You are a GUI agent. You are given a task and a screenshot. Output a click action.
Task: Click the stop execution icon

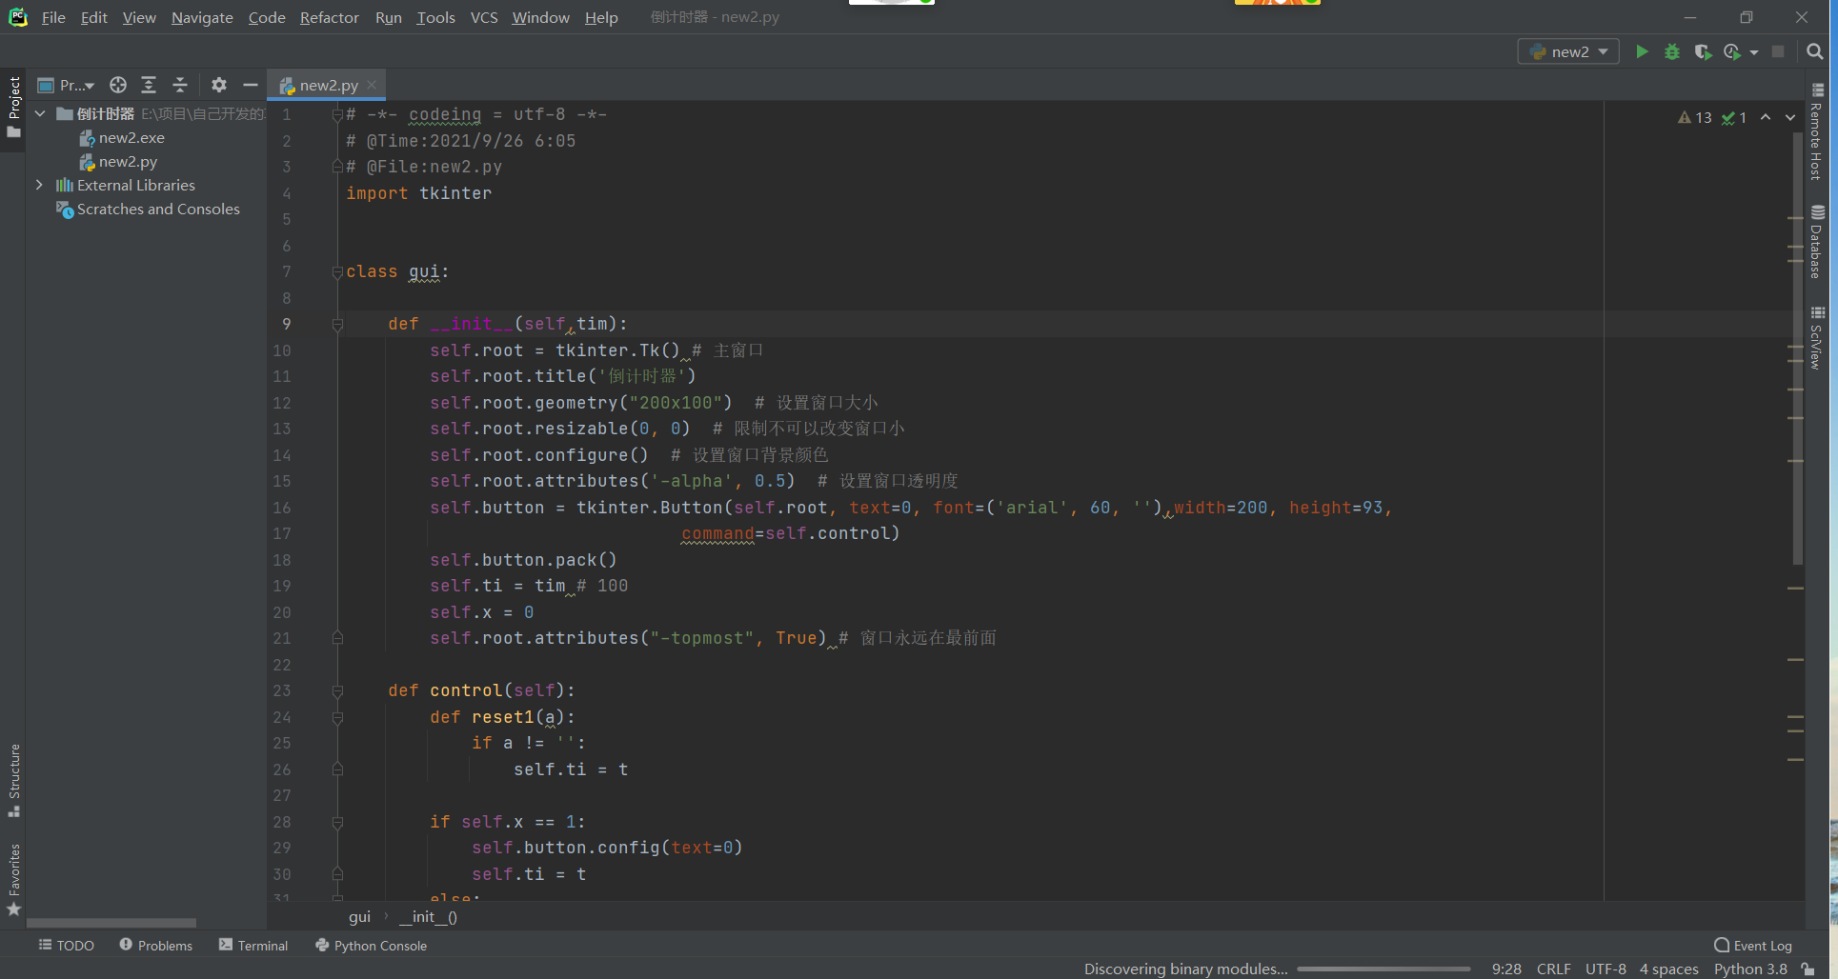point(1778,51)
